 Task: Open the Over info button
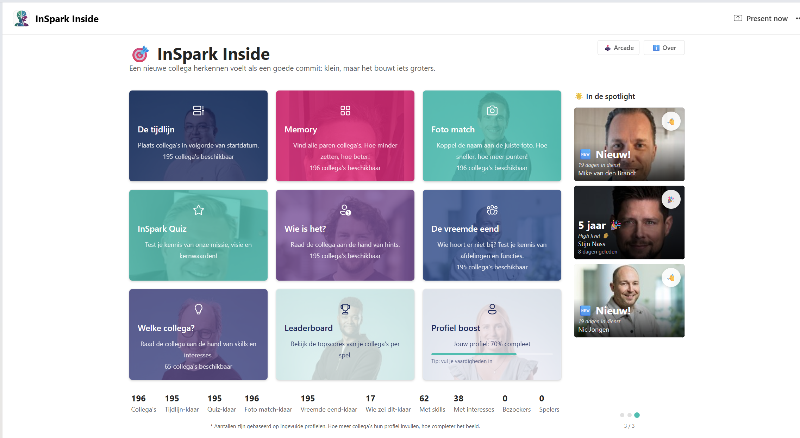[664, 48]
